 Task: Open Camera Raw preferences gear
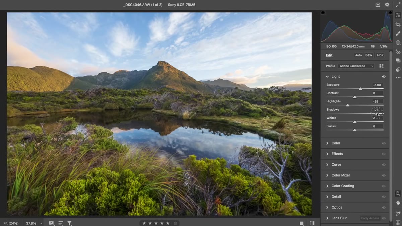coord(387,5)
